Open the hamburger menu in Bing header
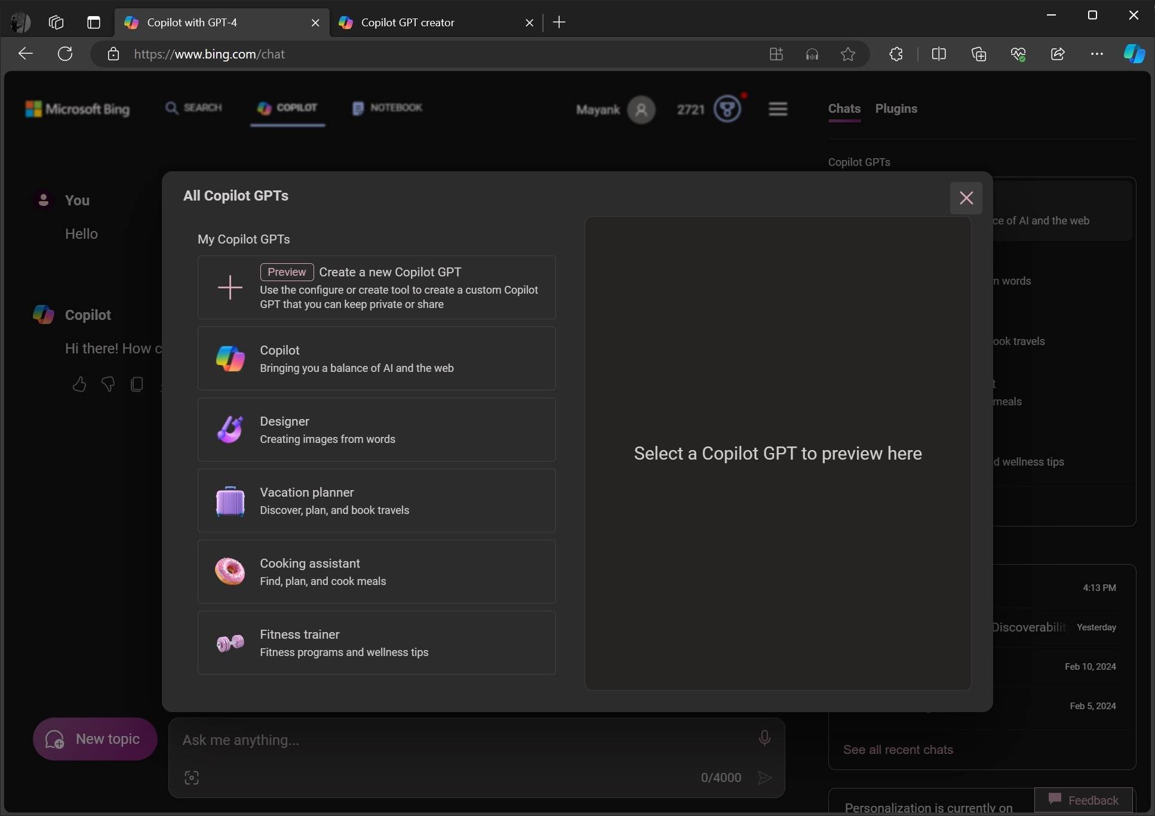 click(x=778, y=109)
